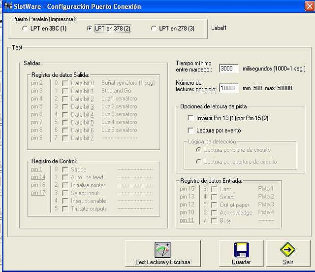Viewport: 315px width, 272px height.
Task: Click the 'Stop and Go' label
Action: coord(116,91)
